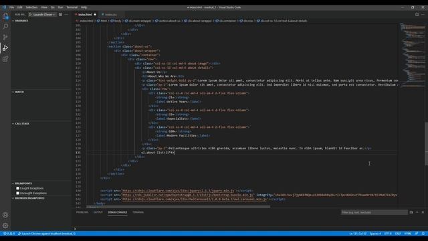Open notifications bell in the status bar
This screenshot has width=428, height=241.
[423, 234]
